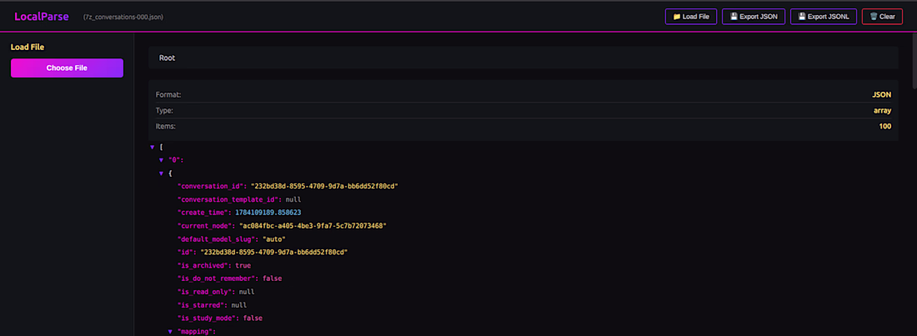Export data using Export JSON button
The width and height of the screenshot is (917, 336).
(754, 17)
